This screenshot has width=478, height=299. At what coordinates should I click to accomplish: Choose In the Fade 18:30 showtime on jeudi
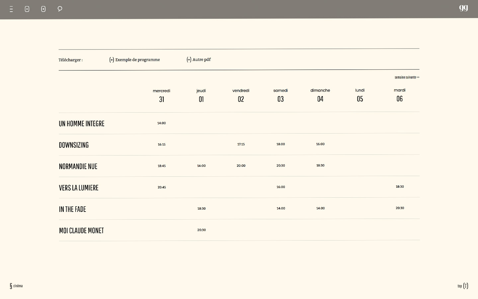click(201, 209)
